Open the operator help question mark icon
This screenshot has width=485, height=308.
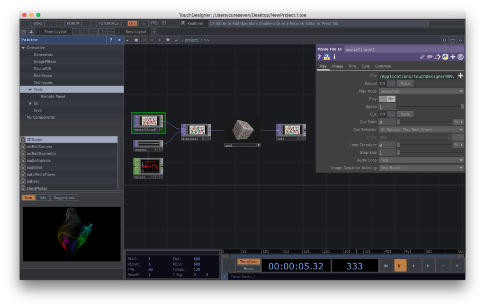tap(319, 57)
